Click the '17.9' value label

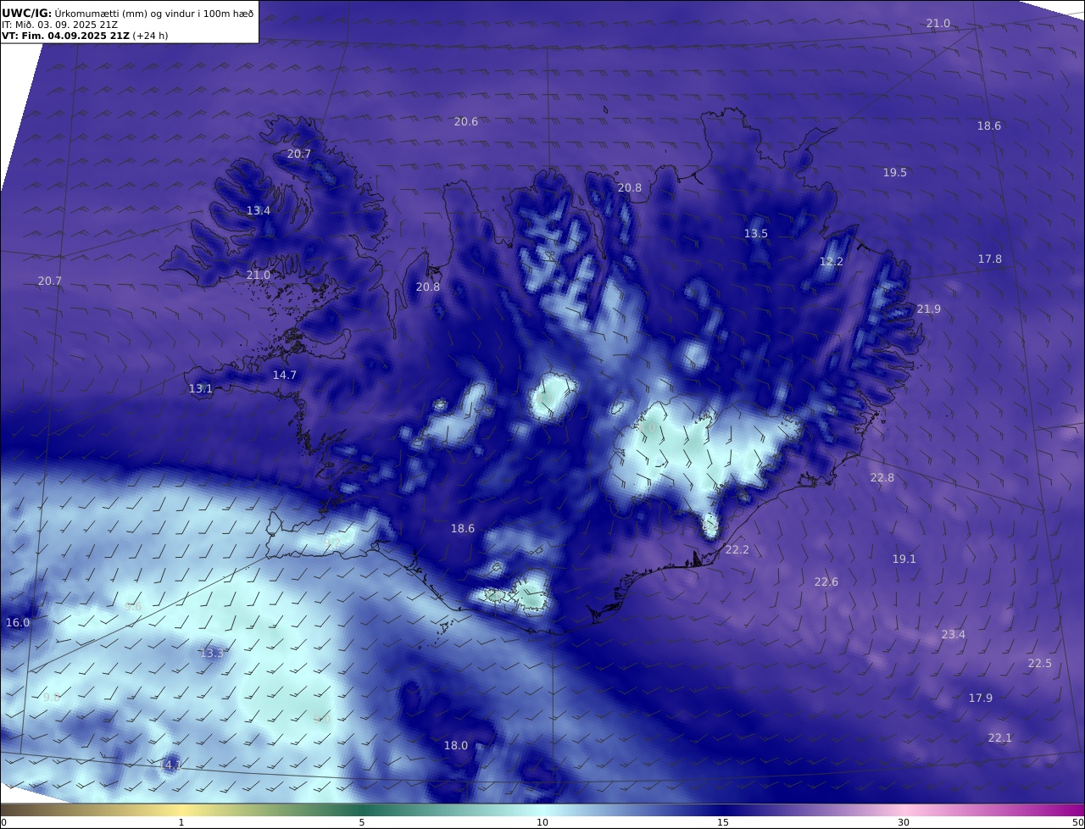coord(981,698)
